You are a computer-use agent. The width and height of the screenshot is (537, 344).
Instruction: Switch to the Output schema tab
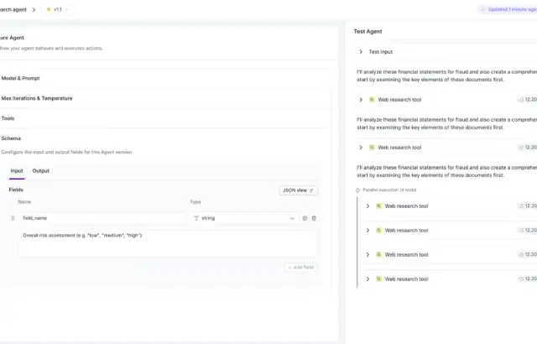[41, 171]
